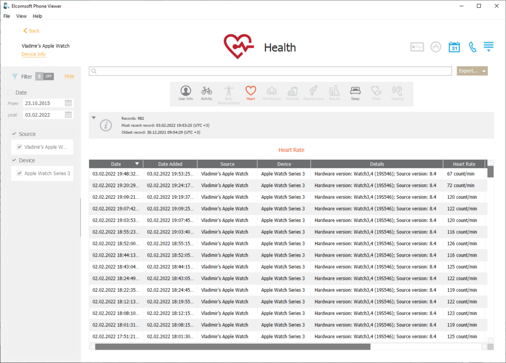Open the Export dropdown
Image resolution: width=506 pixels, height=363 pixels.
click(x=472, y=71)
